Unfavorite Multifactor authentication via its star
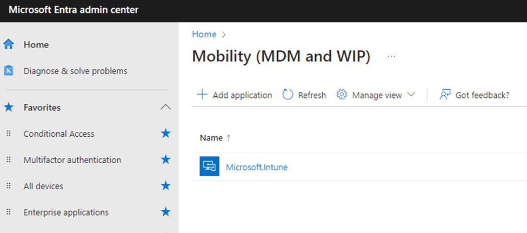Viewport: 527px width, 233px height. tap(166, 159)
